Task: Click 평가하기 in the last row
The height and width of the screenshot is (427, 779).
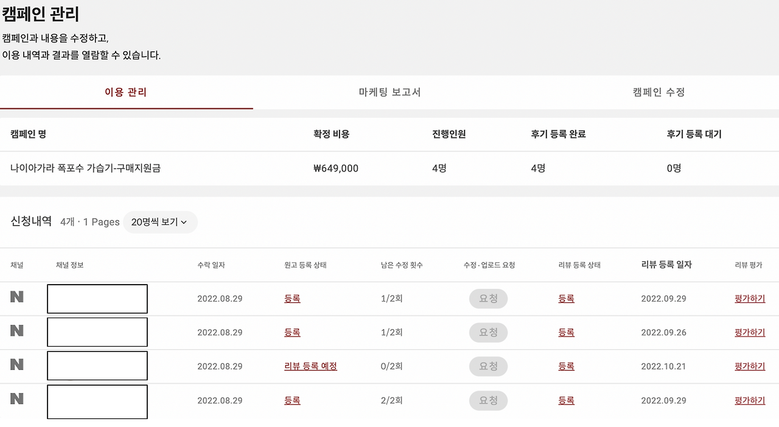Action: click(749, 401)
